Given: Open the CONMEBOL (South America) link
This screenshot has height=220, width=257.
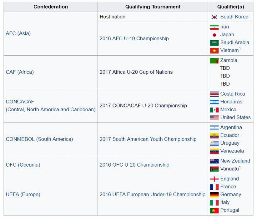Looking at the screenshot, I should (x=39, y=139).
